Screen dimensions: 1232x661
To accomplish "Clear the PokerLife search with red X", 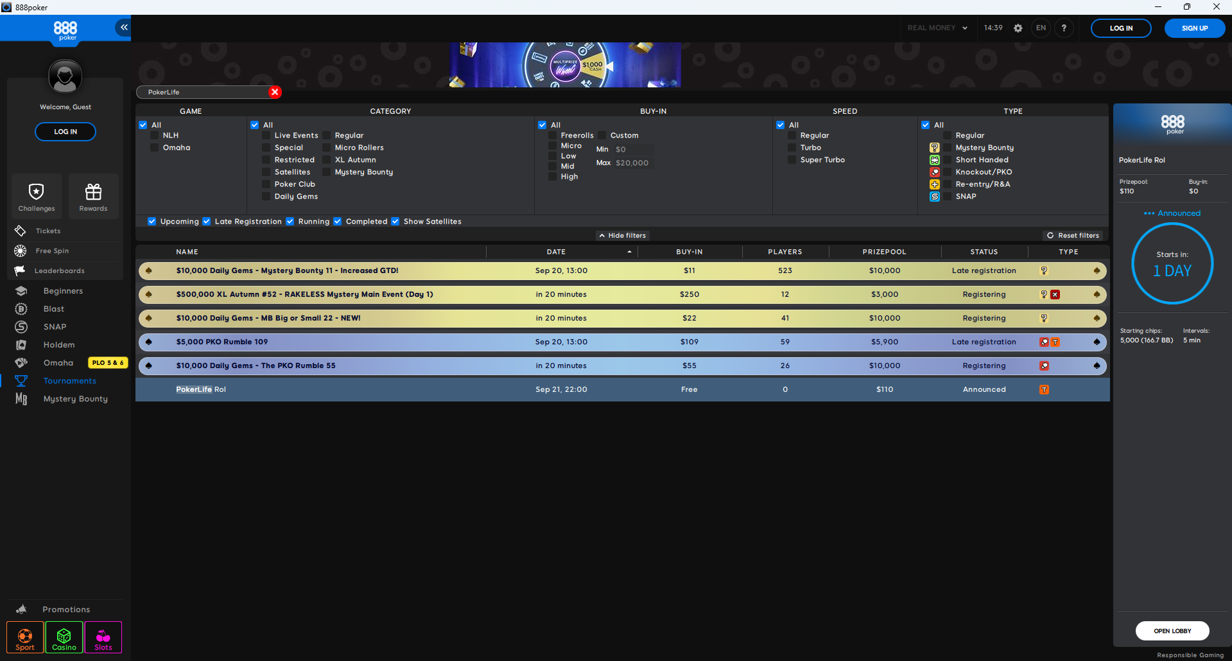I will point(275,92).
